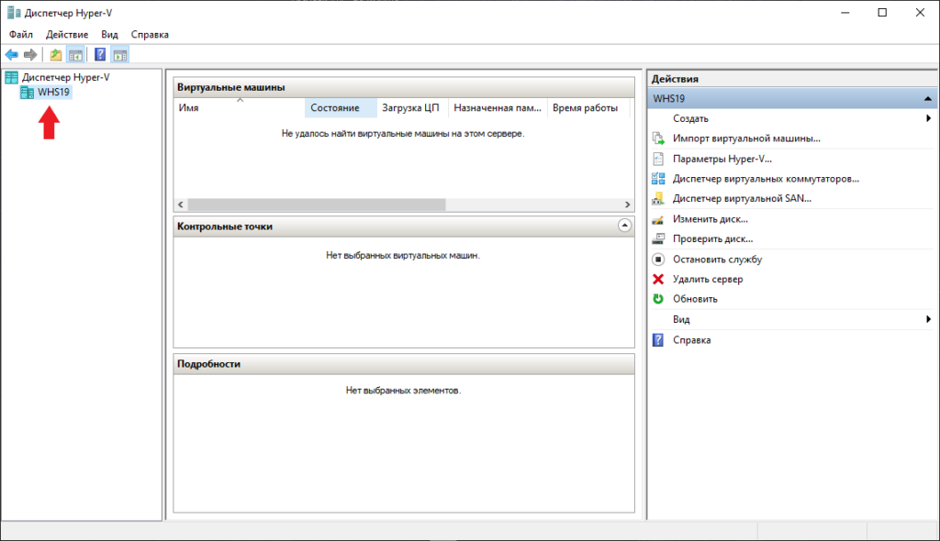
Task: Select Диспетчер Hyper-V tree root
Action: [x=66, y=77]
